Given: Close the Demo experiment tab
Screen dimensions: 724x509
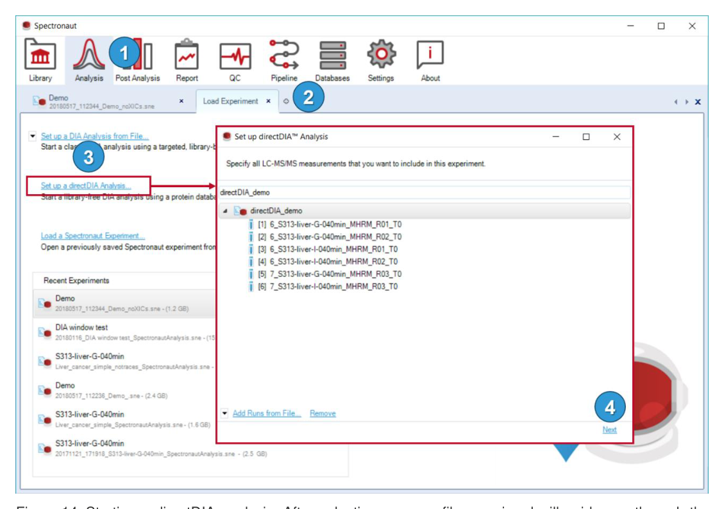Looking at the screenshot, I should (181, 101).
